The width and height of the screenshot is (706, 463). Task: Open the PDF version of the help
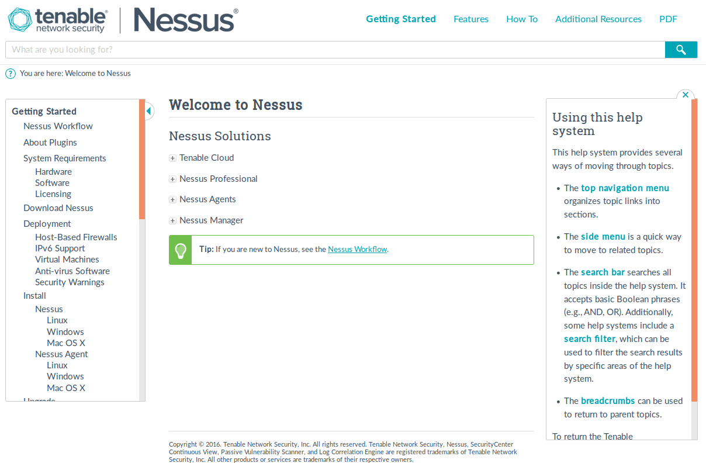pyautogui.click(x=668, y=19)
